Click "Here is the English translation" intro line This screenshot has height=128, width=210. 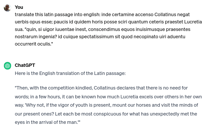(70, 73)
